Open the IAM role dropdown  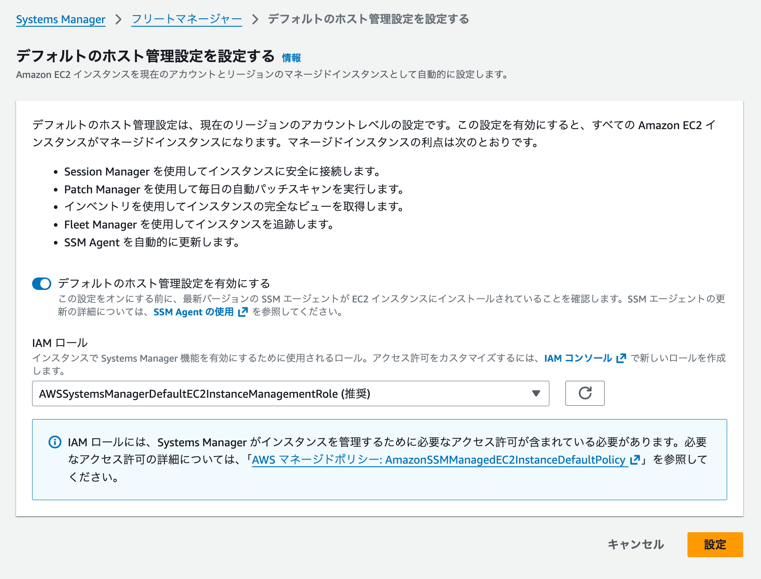click(290, 394)
